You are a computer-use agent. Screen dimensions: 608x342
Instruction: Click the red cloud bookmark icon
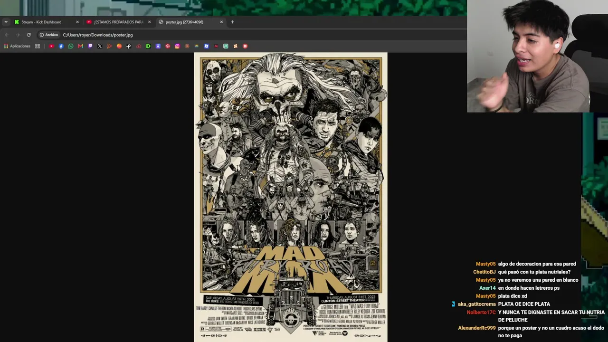pos(139,46)
